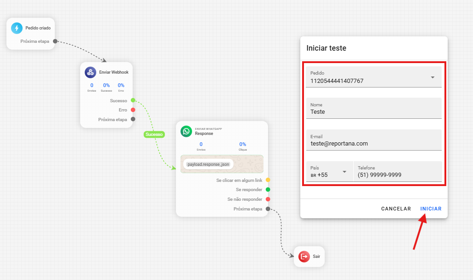
Task: Select the green Sucesso edge label
Action: [154, 134]
